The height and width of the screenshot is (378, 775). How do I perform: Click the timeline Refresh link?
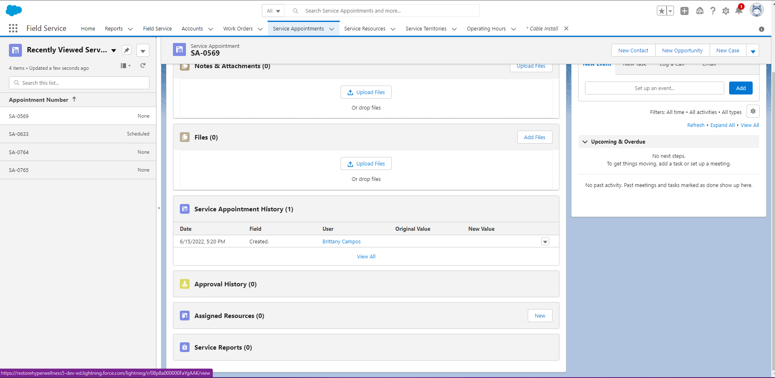pos(696,125)
